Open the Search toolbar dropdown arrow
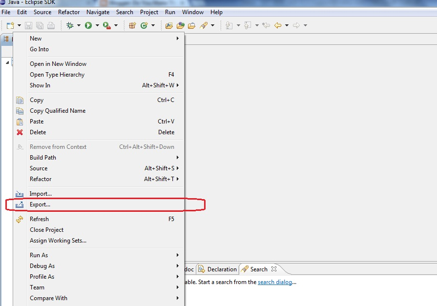The width and height of the screenshot is (437, 306). point(212,25)
